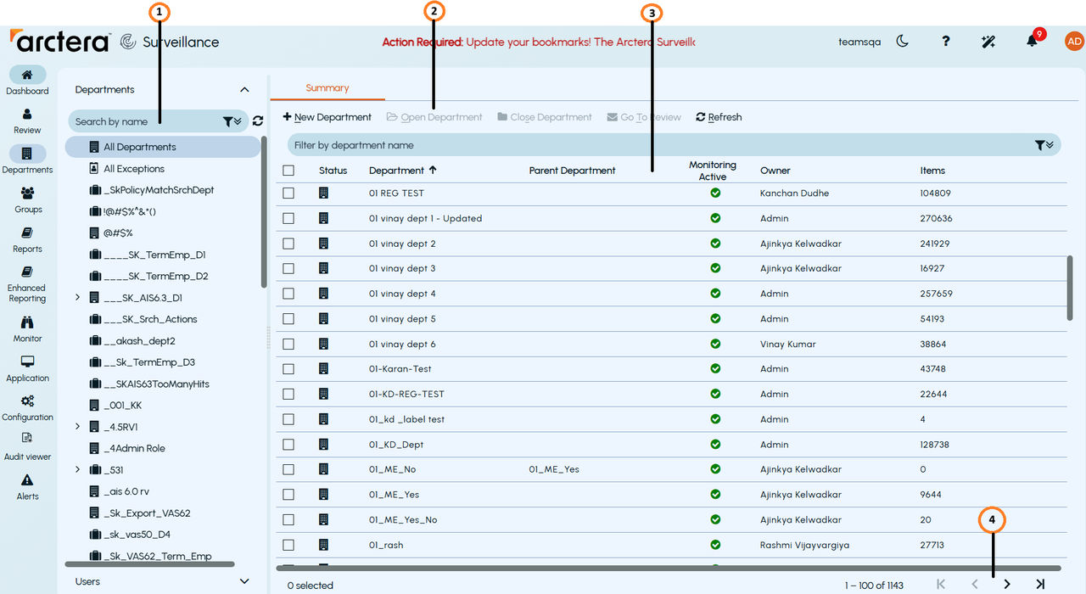
Task: Click table vertical scrollbar
Action: tap(1070, 289)
